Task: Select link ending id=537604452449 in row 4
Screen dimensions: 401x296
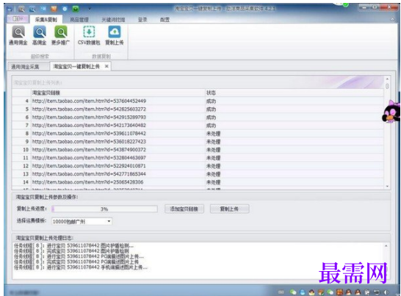Action: 89,101
